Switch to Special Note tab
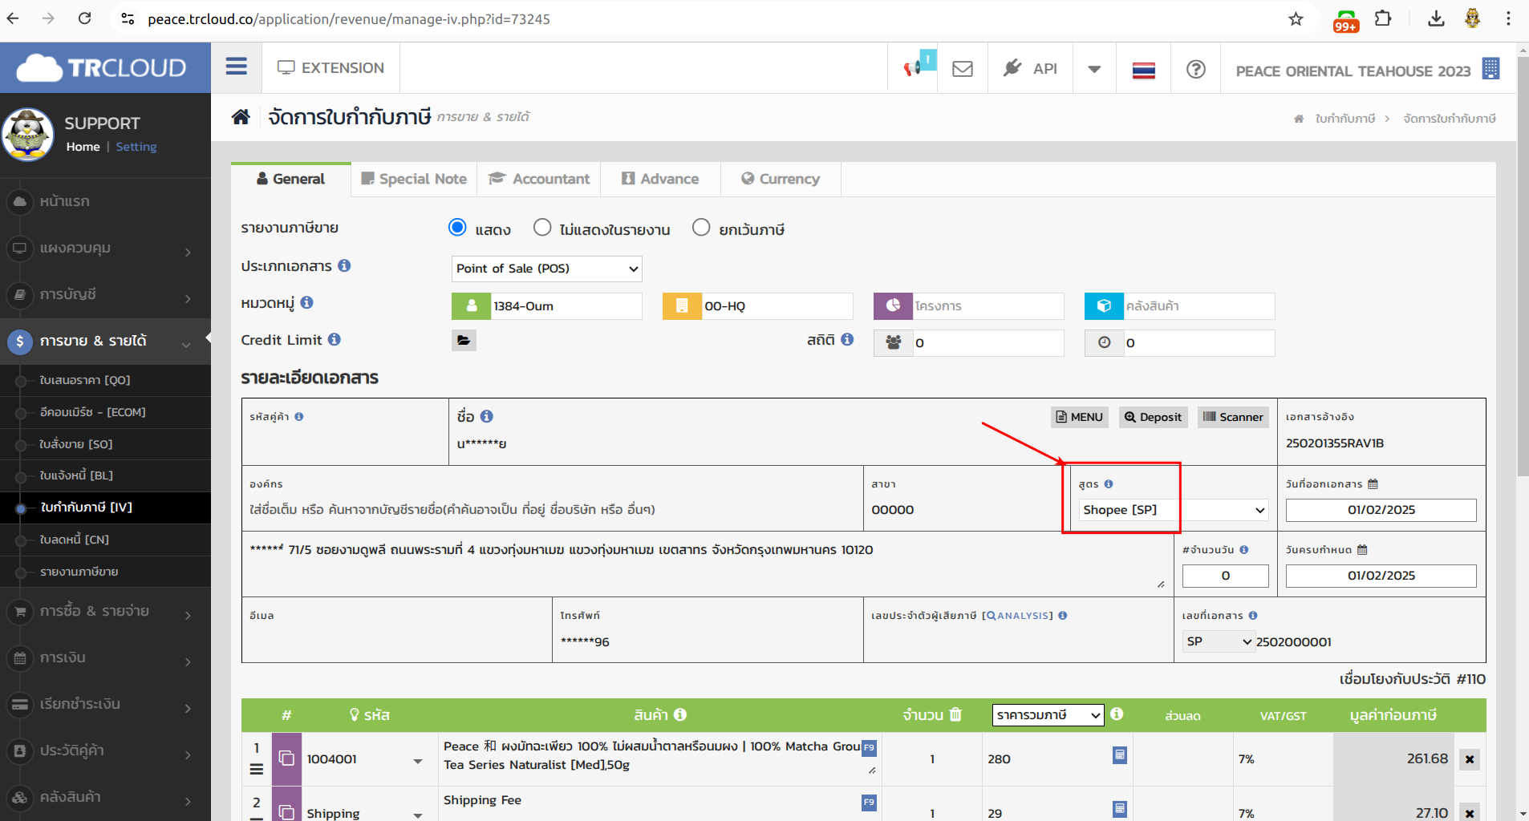This screenshot has width=1529, height=821. click(414, 179)
